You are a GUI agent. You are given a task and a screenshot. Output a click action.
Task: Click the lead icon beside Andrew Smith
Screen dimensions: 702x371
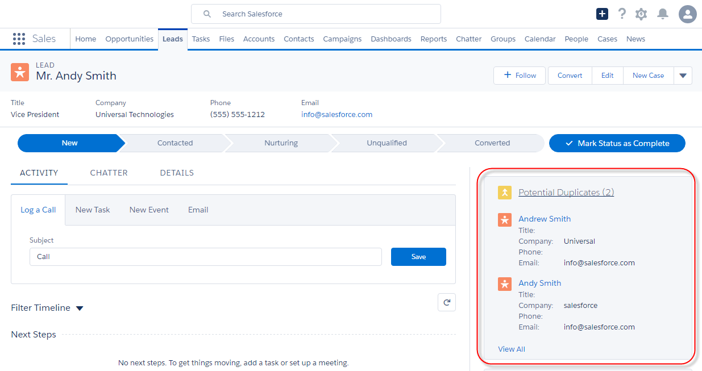tap(505, 220)
